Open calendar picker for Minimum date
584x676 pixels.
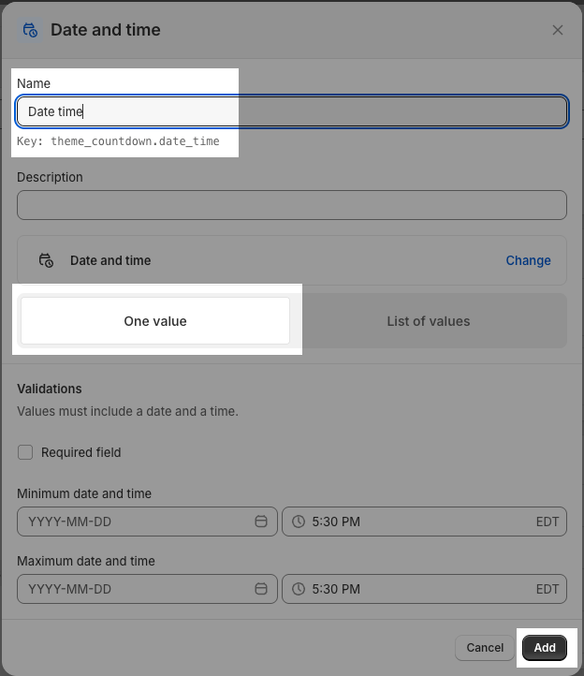(x=261, y=522)
